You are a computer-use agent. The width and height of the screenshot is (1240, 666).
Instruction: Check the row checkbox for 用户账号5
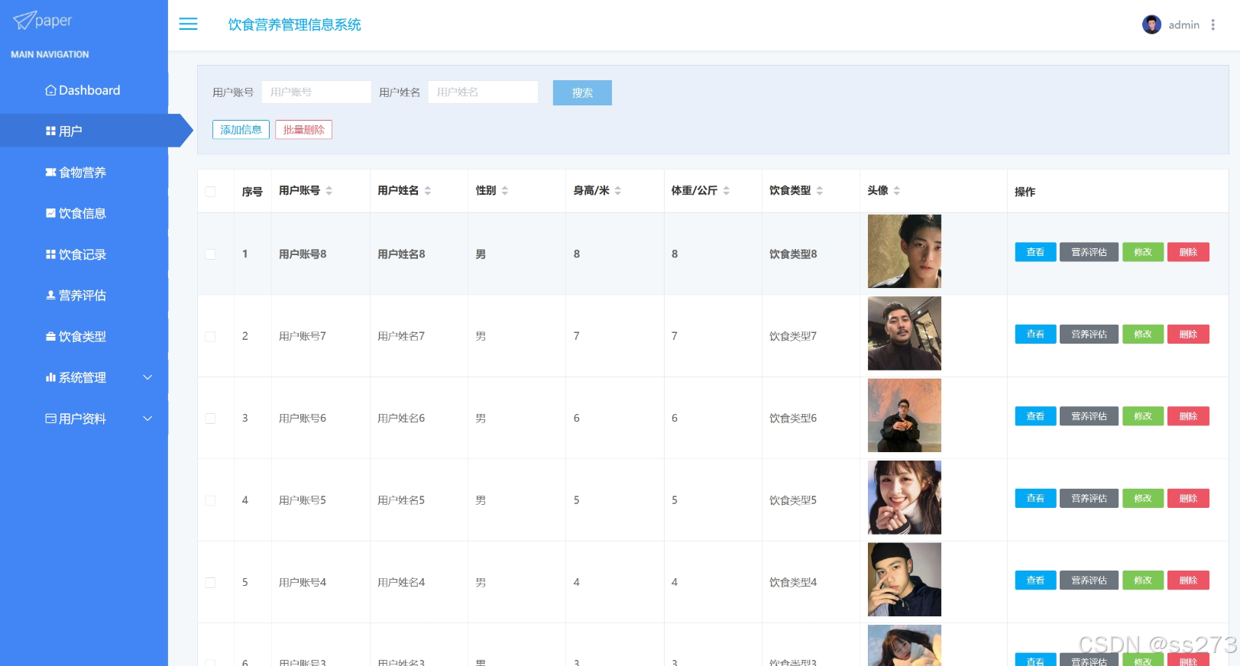pyautogui.click(x=210, y=500)
